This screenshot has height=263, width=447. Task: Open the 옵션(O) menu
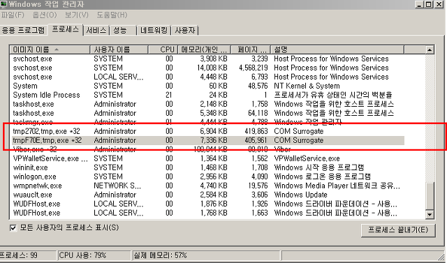pyautogui.click(x=45, y=15)
